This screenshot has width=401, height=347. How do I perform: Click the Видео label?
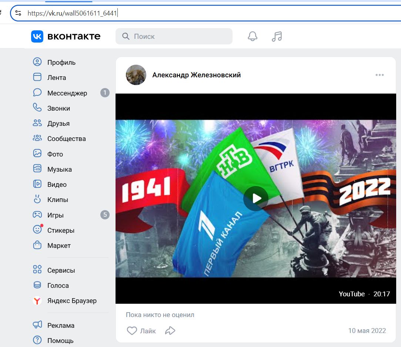point(57,185)
